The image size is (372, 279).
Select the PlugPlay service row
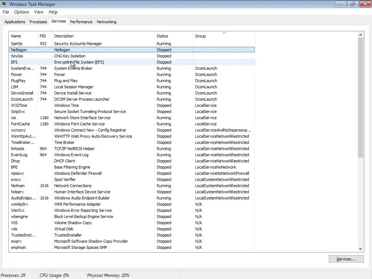pyautogui.click(x=132, y=81)
